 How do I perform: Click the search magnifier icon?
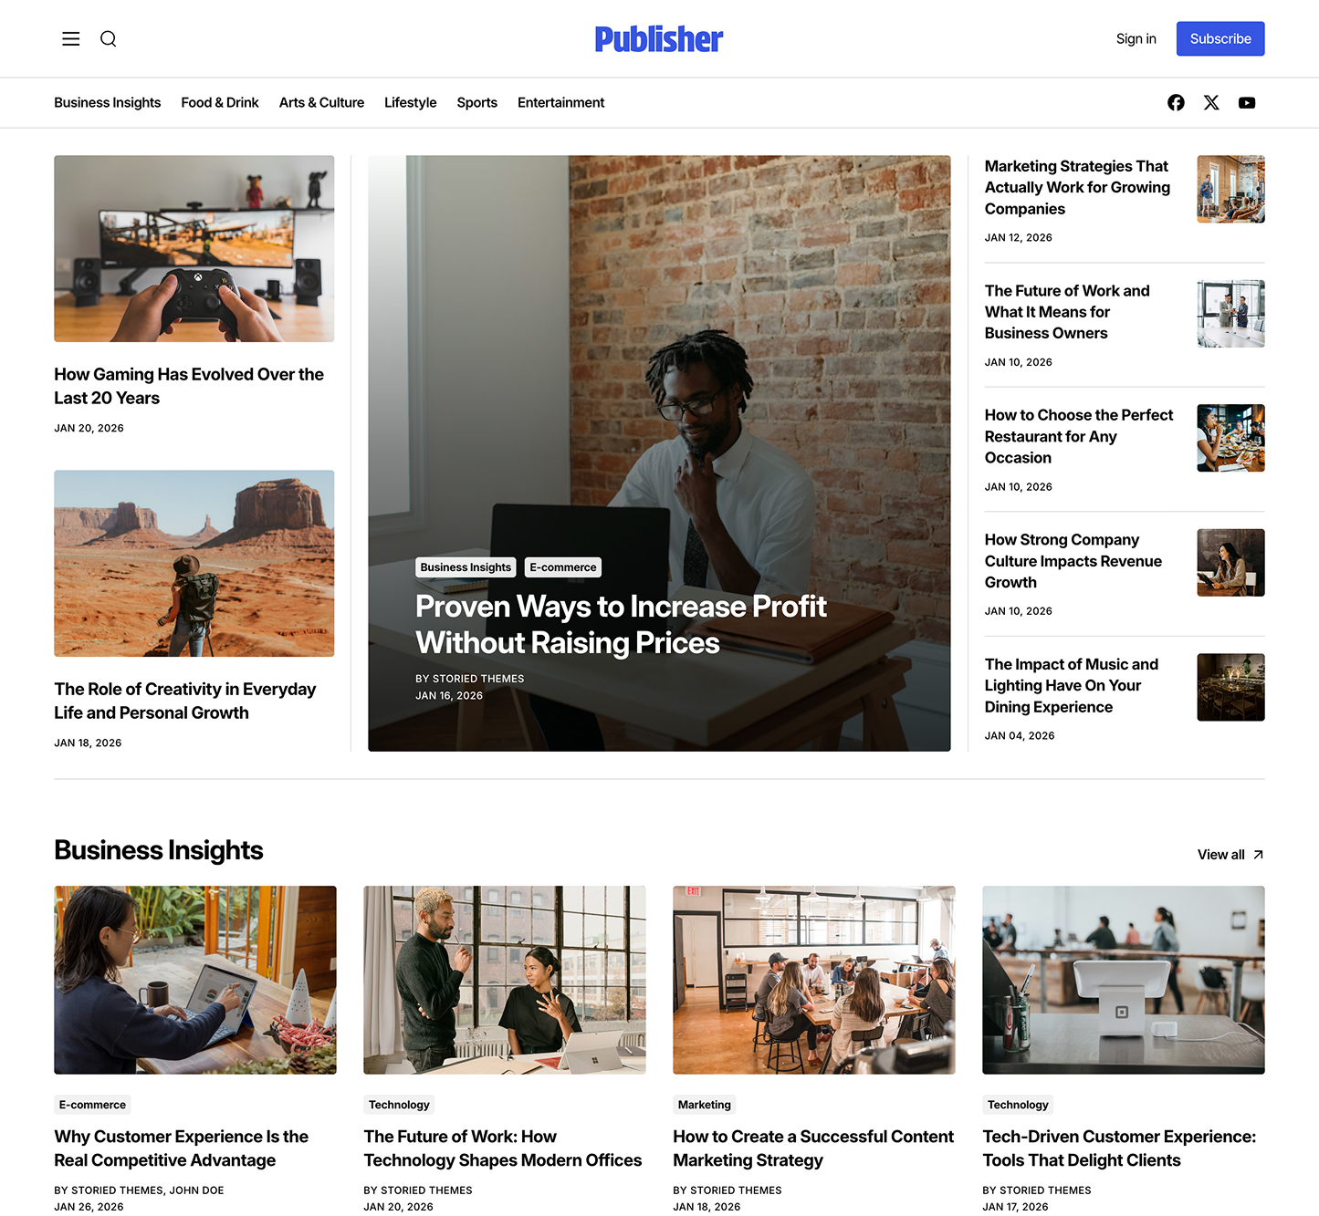tap(108, 38)
